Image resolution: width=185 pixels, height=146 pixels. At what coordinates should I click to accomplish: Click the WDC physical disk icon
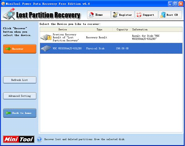pos(46,48)
